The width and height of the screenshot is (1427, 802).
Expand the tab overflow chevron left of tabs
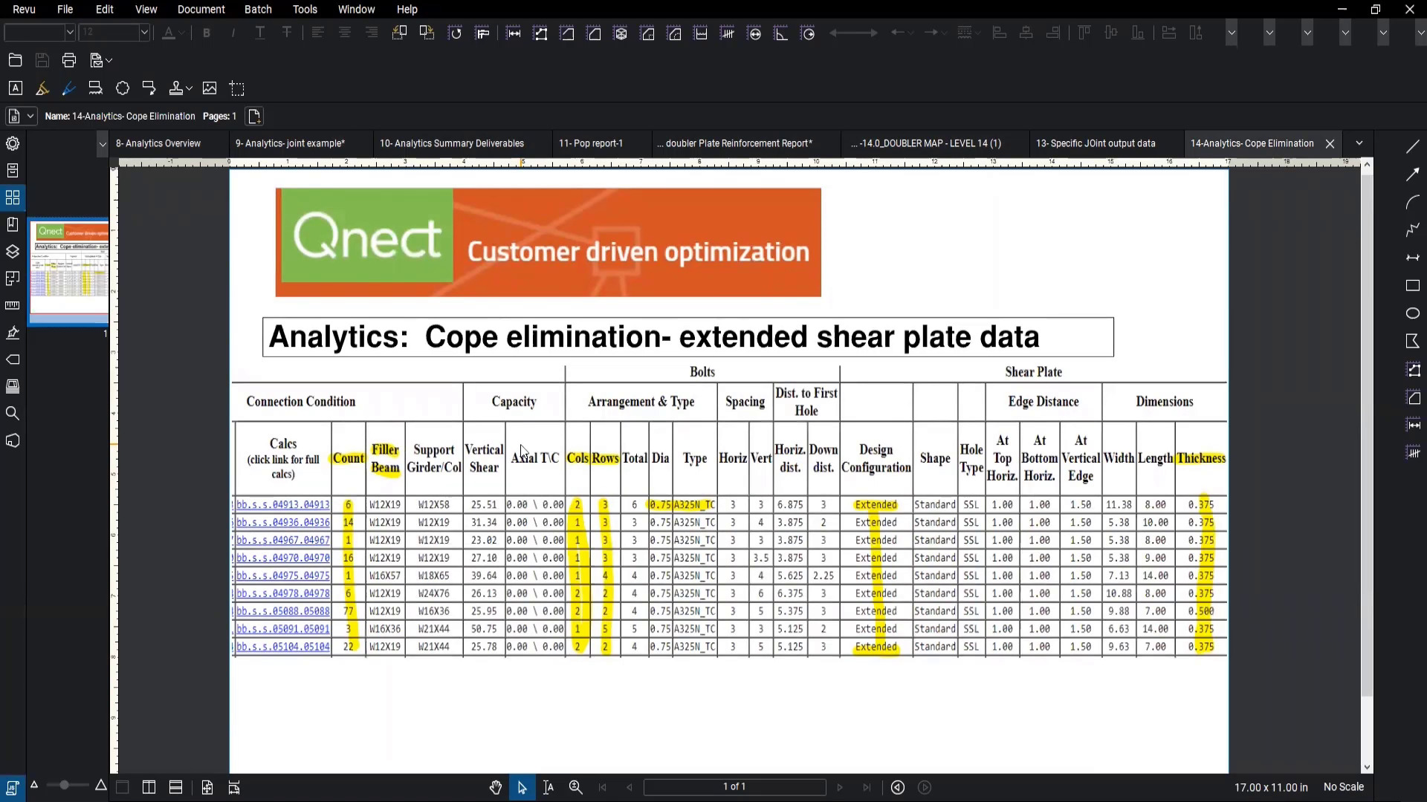[x=102, y=144]
